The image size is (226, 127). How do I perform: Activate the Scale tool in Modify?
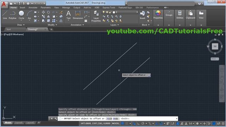tap(48, 21)
